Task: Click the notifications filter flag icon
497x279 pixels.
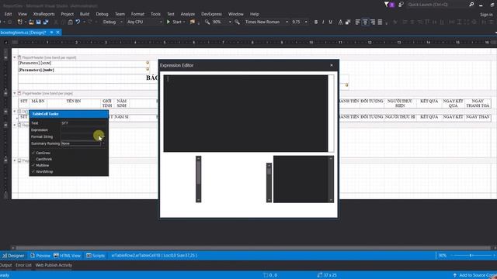Action: [387, 5]
